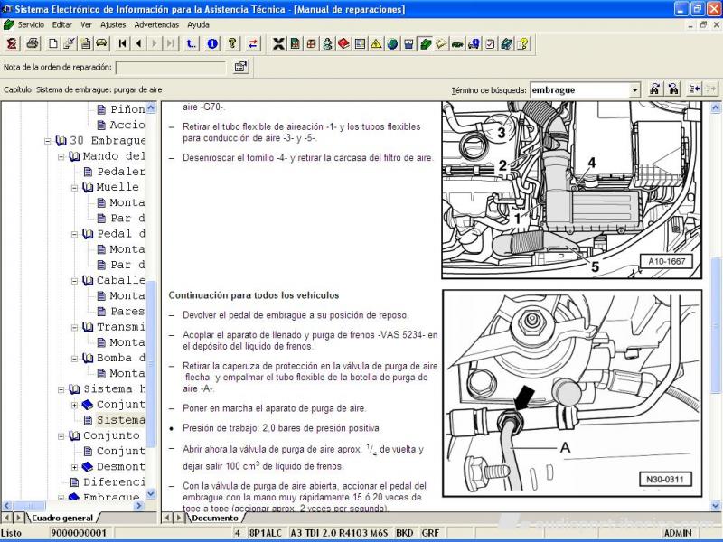Screen dimensions: 723x542
Task: Click the yellow warning triangle icon
Action: (376, 43)
